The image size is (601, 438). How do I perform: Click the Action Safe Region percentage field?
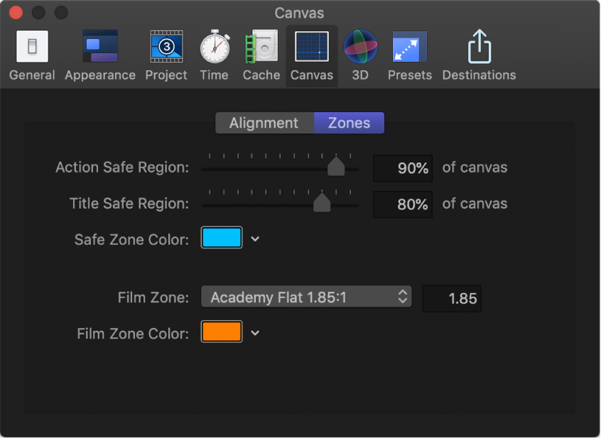pos(403,168)
